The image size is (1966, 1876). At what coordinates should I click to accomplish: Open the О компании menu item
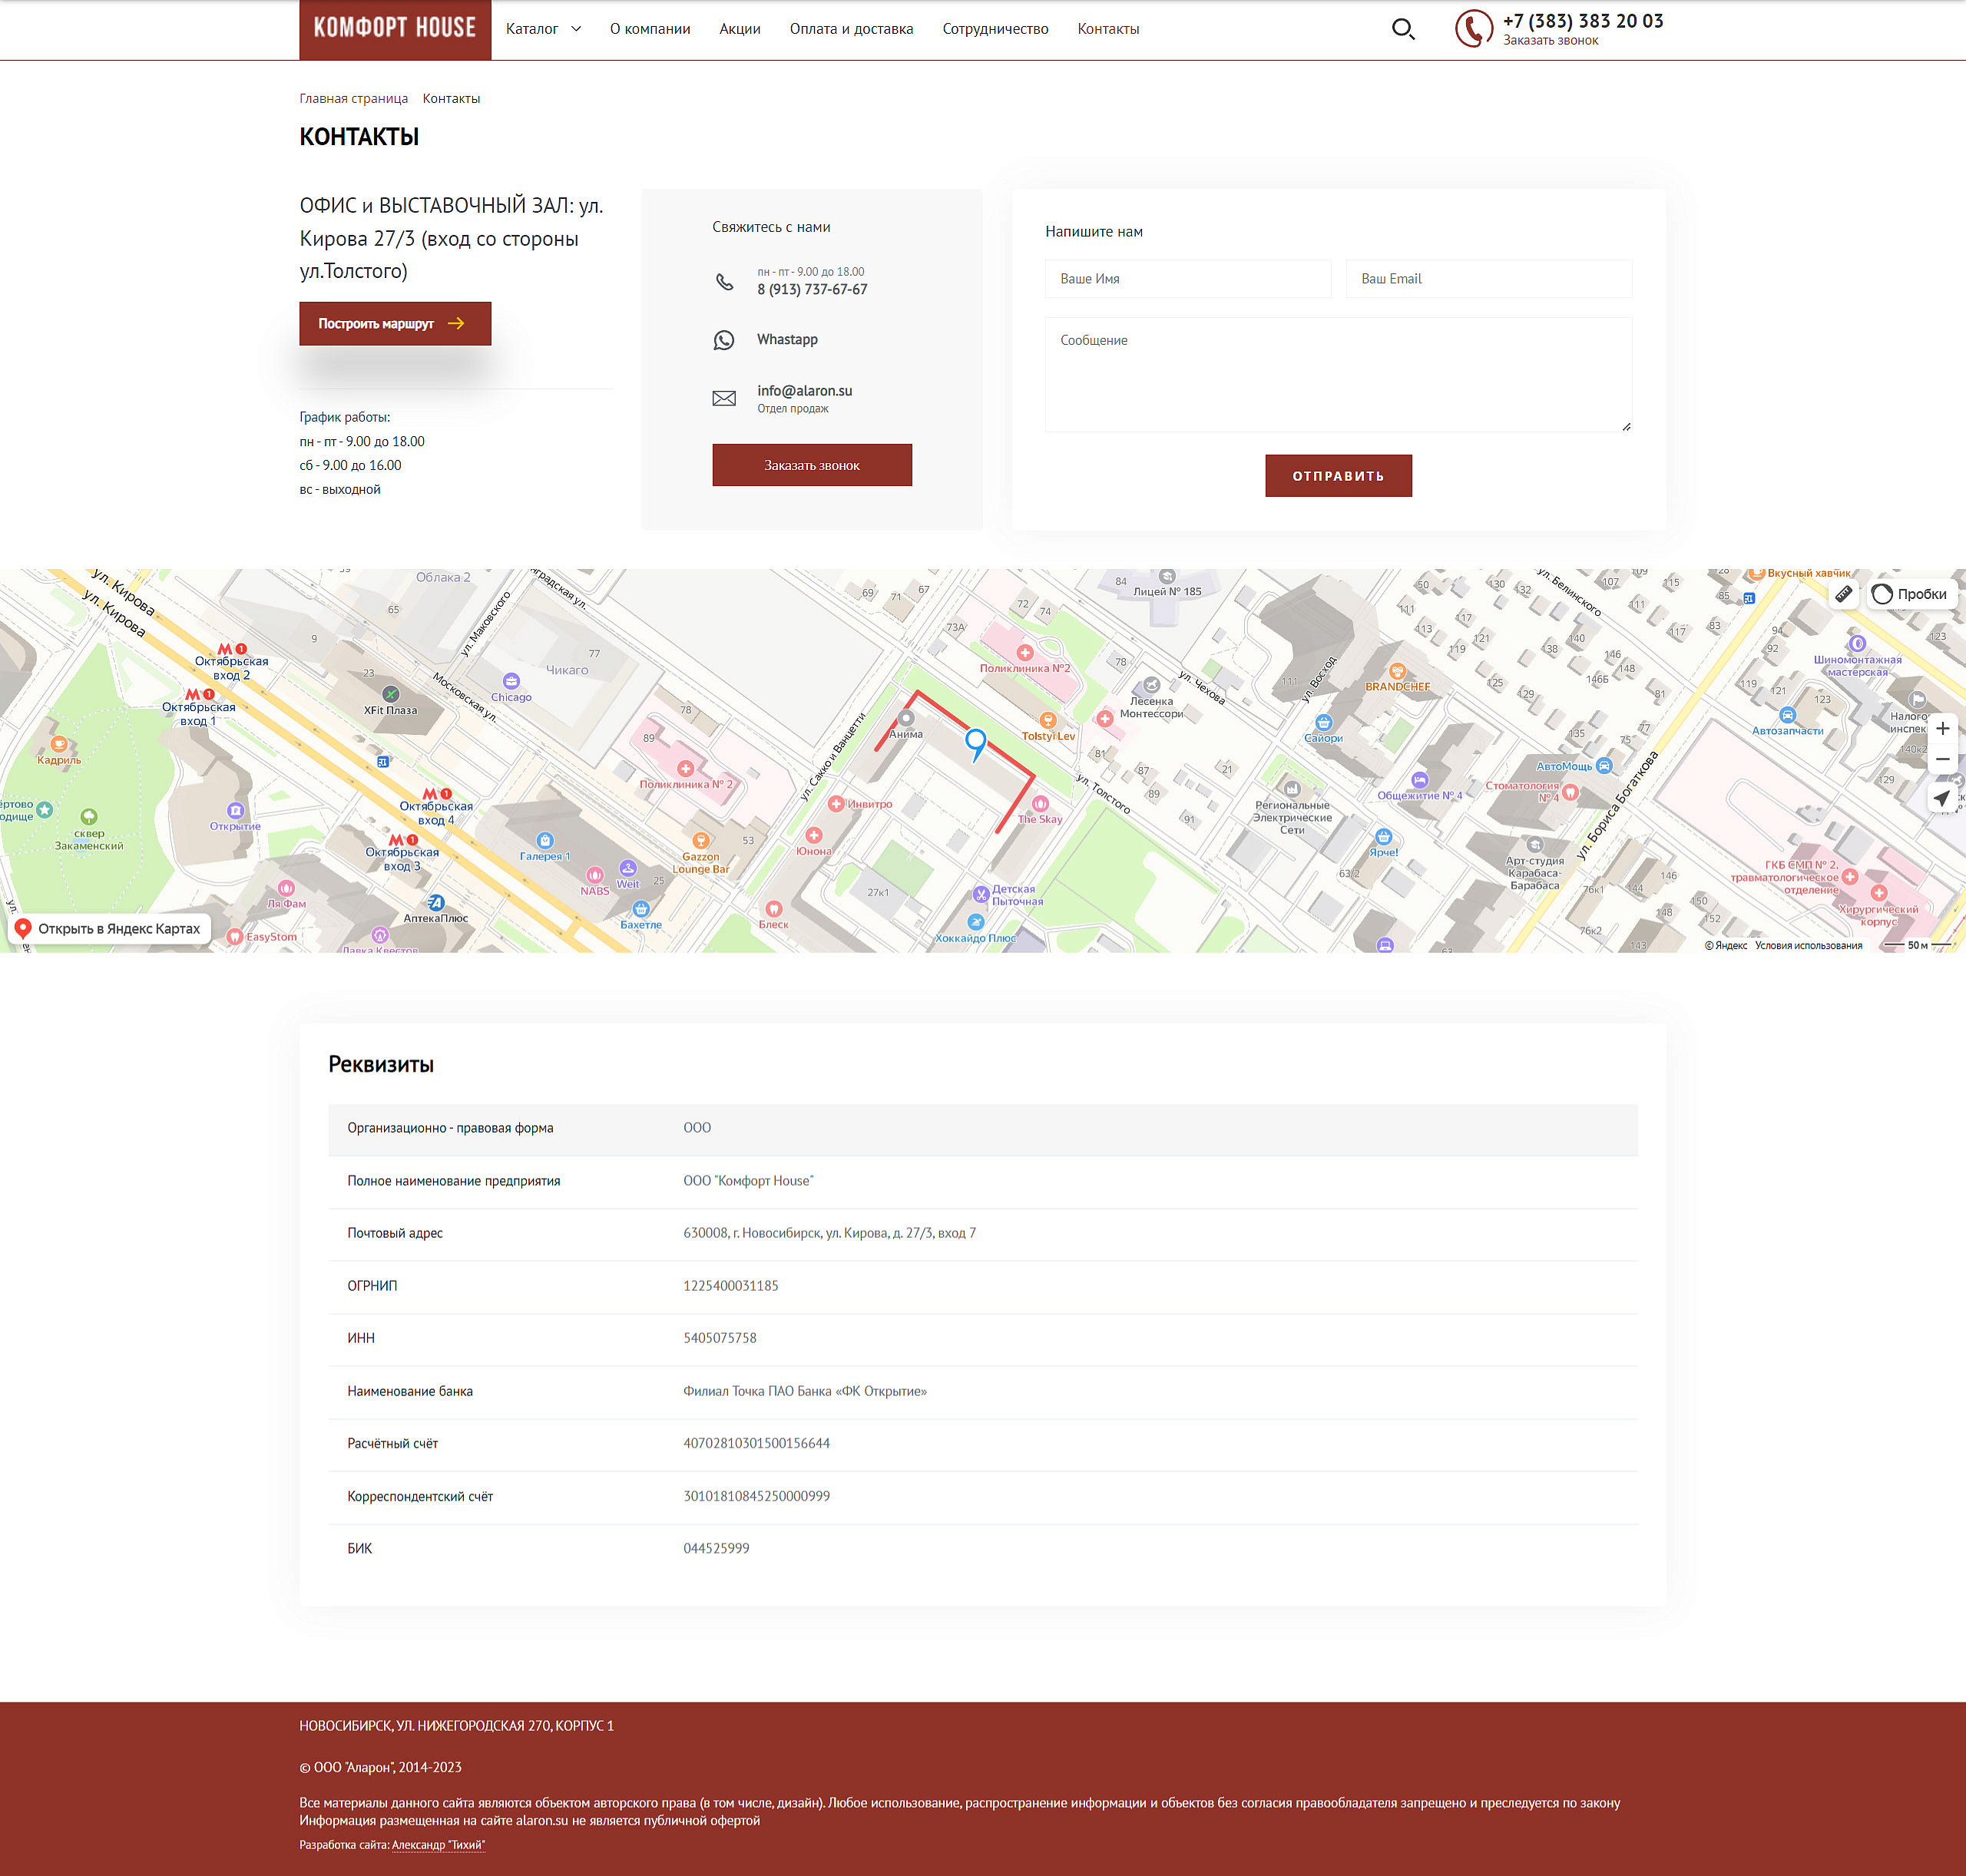point(650,29)
